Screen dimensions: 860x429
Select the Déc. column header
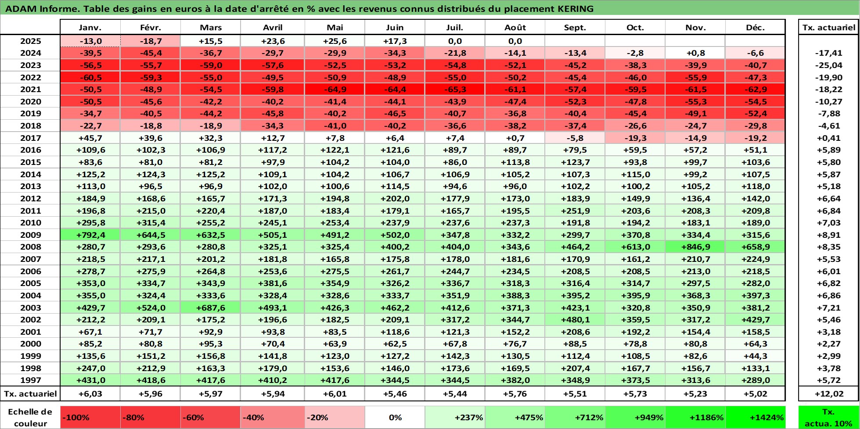(755, 27)
